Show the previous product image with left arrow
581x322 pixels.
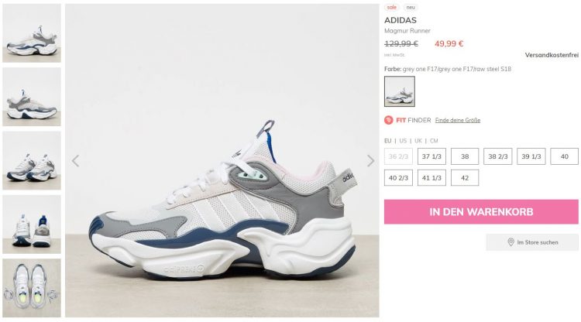click(x=76, y=161)
